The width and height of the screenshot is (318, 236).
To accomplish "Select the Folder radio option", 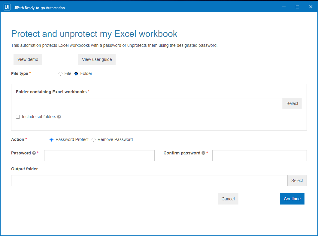I will [x=76, y=74].
